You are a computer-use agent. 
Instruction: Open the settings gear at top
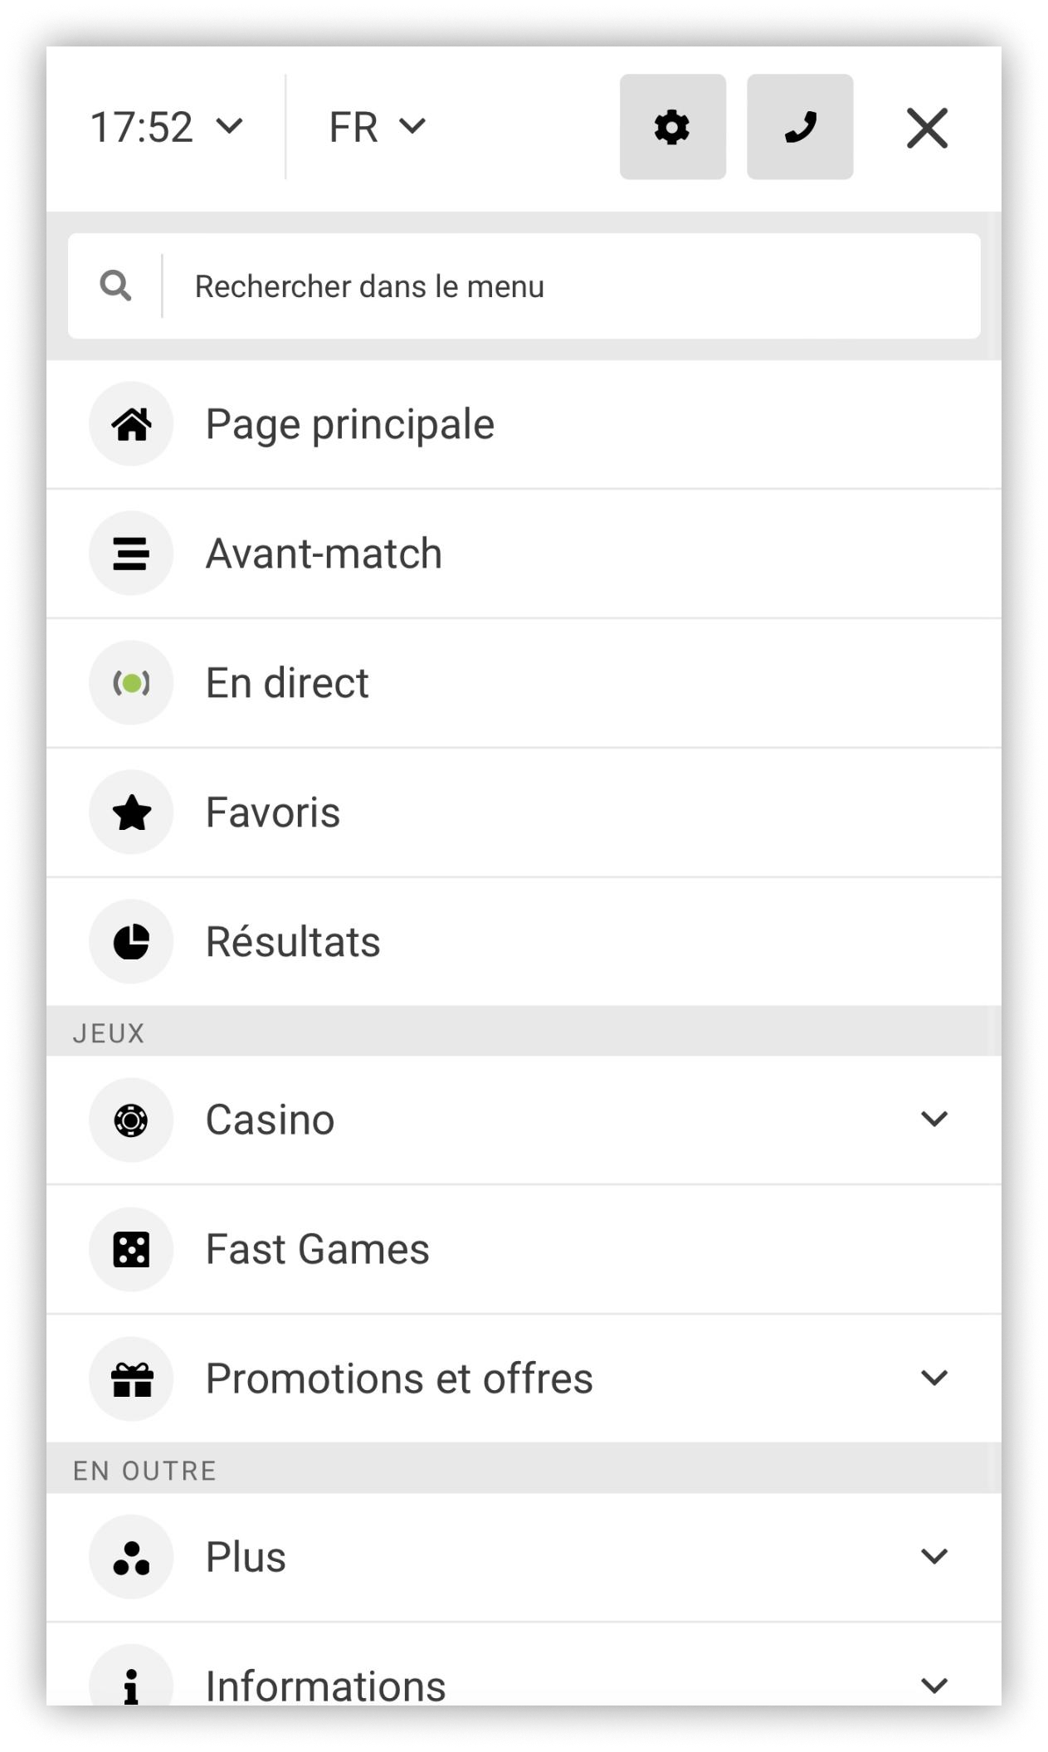(673, 128)
